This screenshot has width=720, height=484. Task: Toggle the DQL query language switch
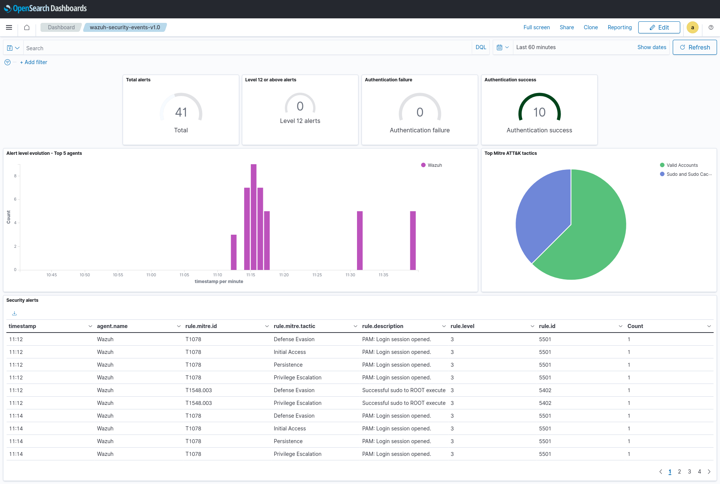click(x=480, y=47)
